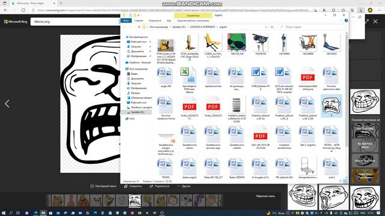
Task: Click 'Sandelis (D:)' in the address breadcrumb
Action: (179, 27)
